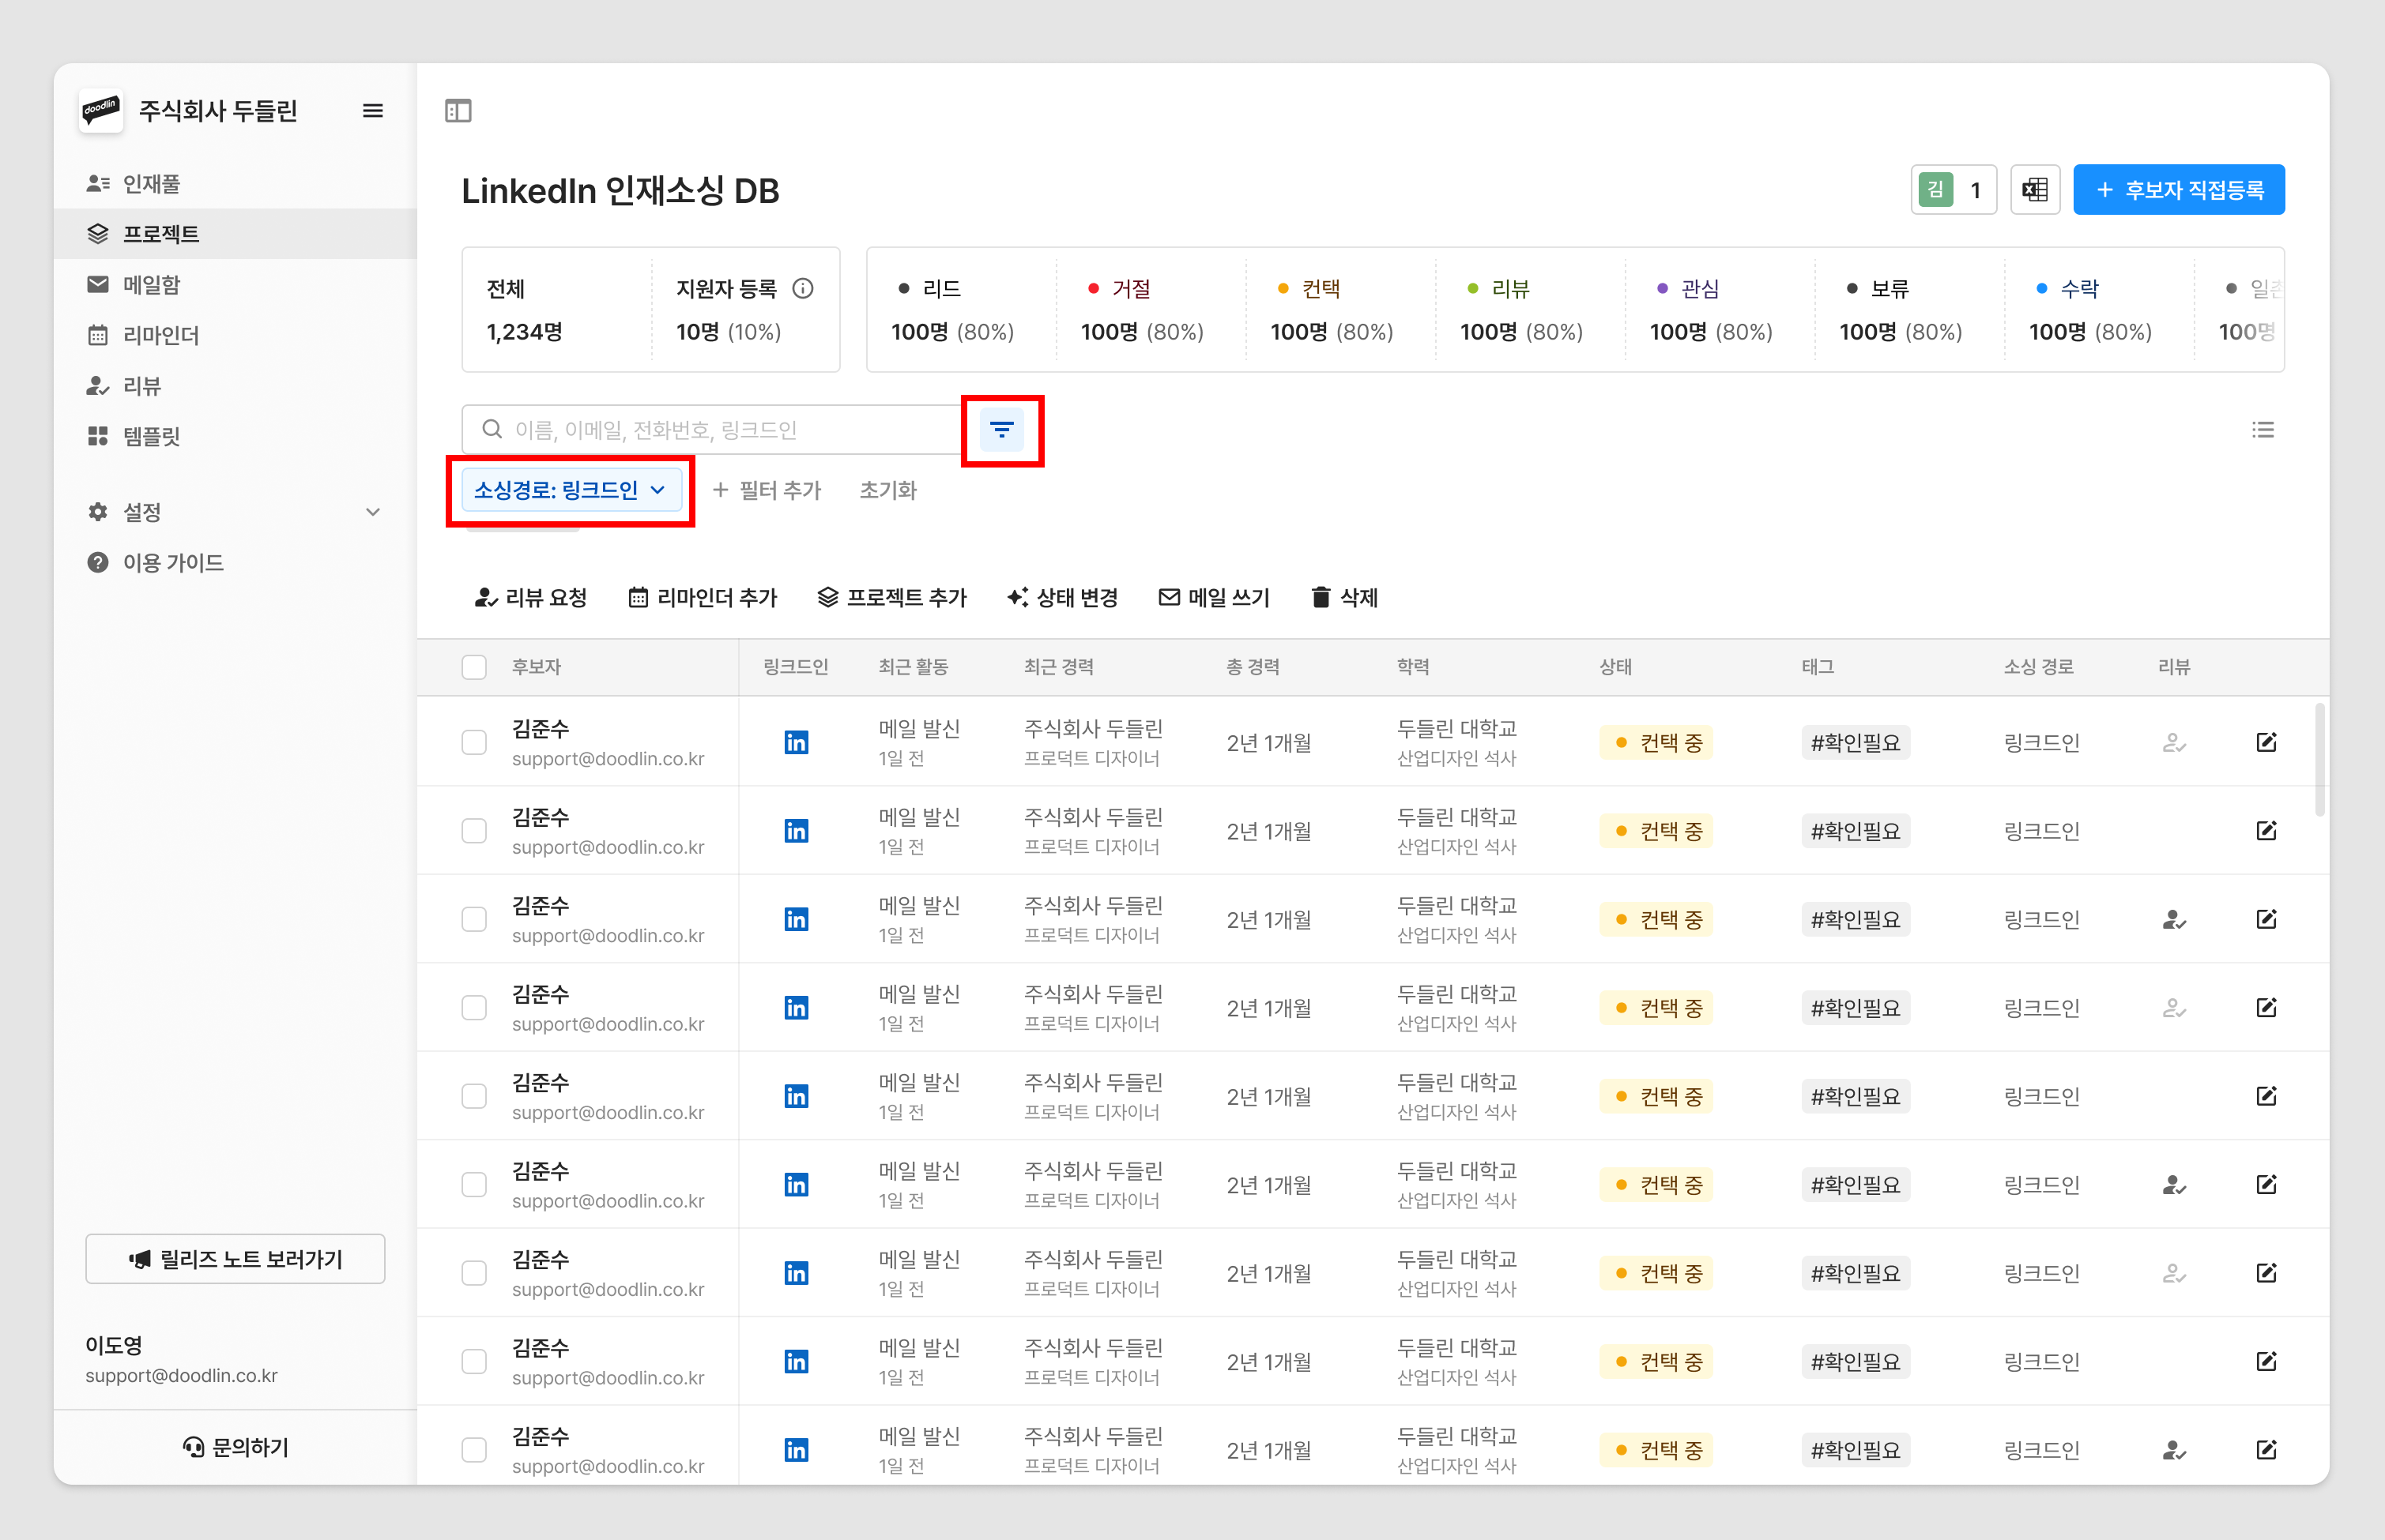Go to 메일함 in the sidebar
Image resolution: width=2385 pixels, height=1540 pixels.
point(151,285)
